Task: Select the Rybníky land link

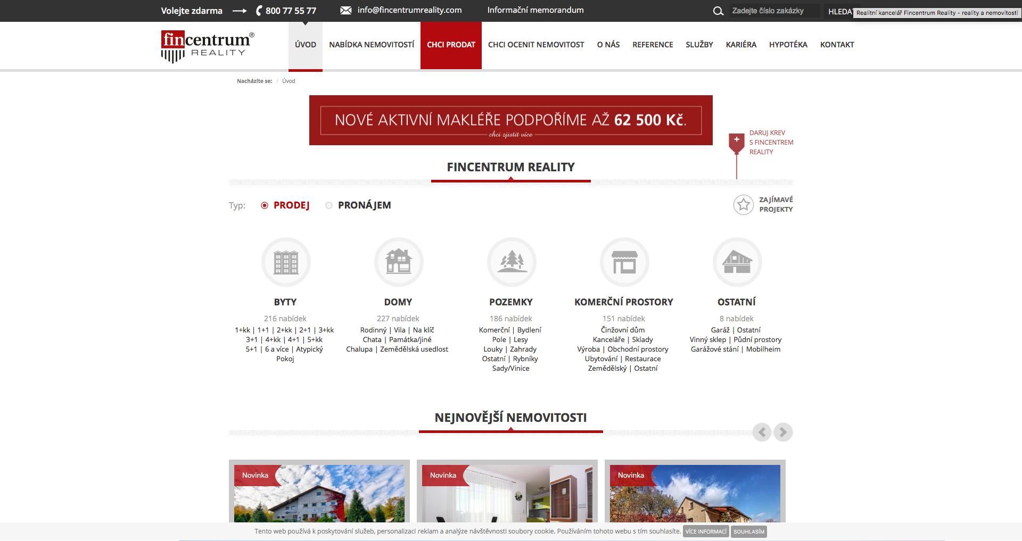Action: pyautogui.click(x=525, y=359)
